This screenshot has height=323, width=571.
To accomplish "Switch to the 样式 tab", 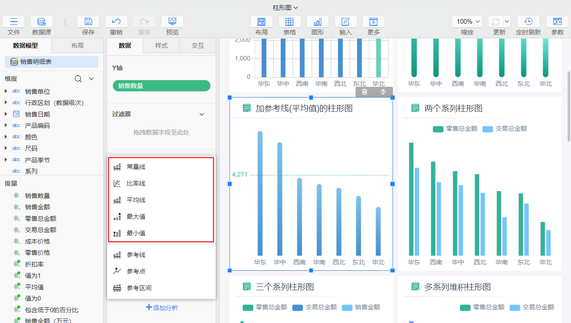I will [161, 46].
